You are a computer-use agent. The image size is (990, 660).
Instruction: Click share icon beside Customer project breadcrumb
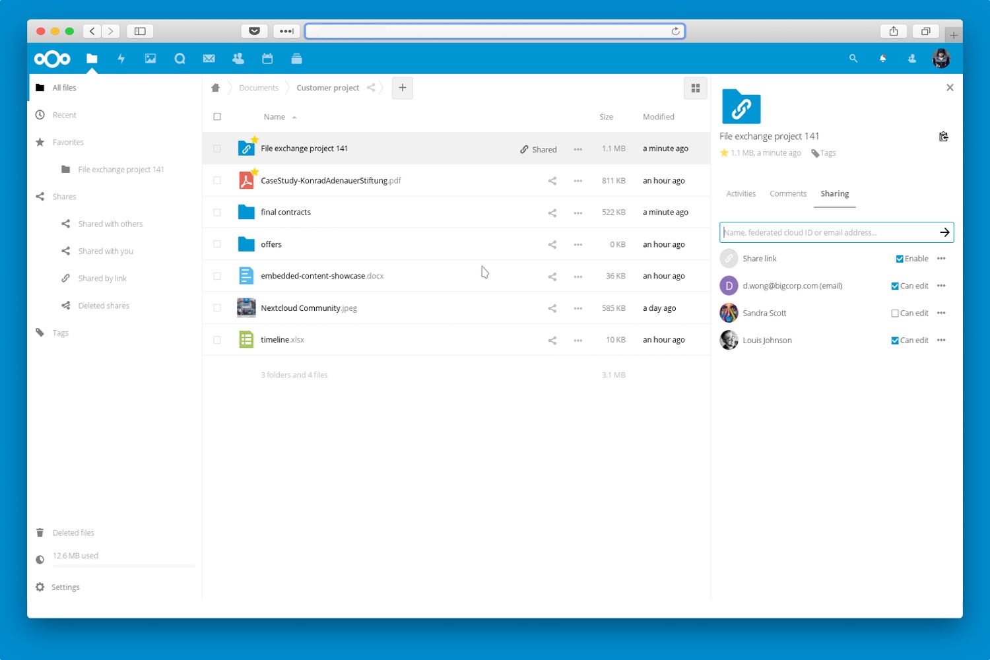(x=371, y=88)
